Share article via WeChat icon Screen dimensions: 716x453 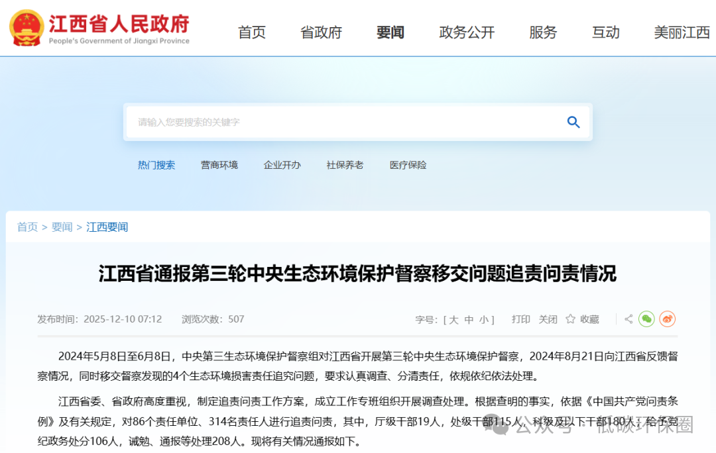click(x=646, y=319)
